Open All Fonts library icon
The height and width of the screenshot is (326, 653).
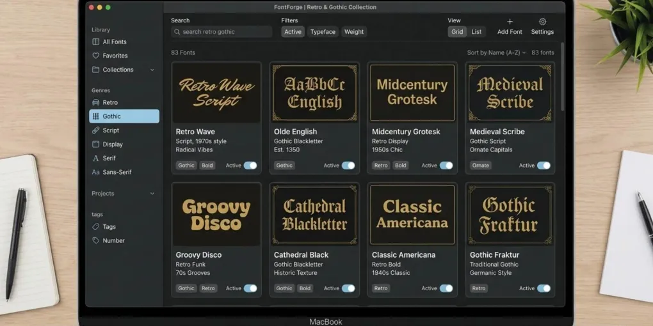[x=96, y=42]
